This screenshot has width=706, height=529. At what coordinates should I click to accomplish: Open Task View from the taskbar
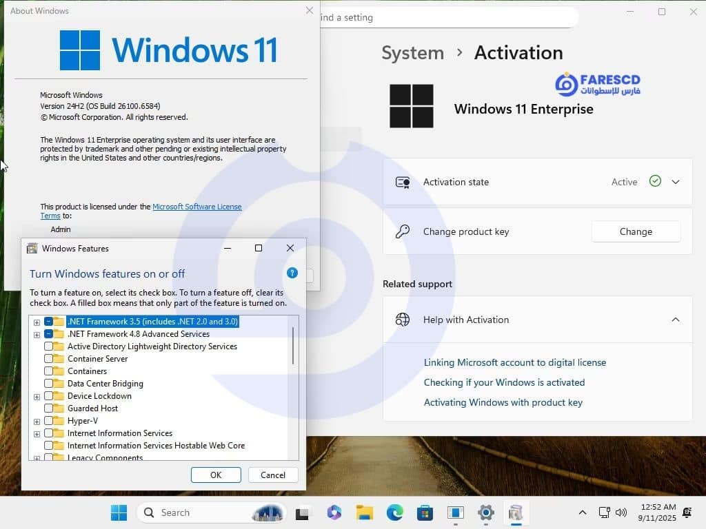(302, 512)
